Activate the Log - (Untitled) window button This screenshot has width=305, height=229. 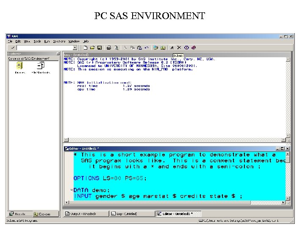pos(132,214)
